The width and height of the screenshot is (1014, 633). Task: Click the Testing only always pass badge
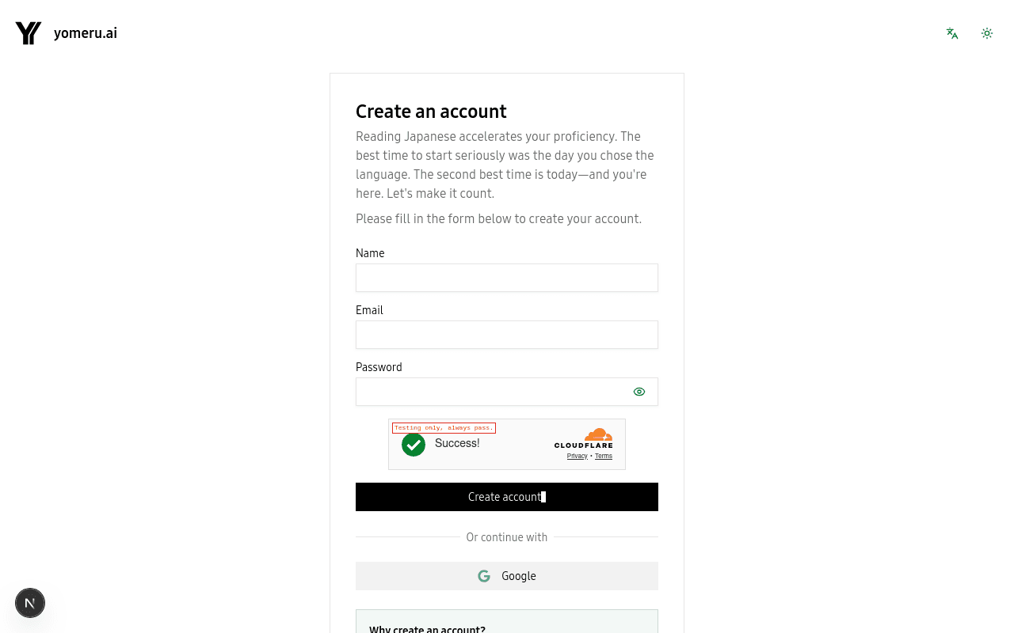pyautogui.click(x=444, y=427)
